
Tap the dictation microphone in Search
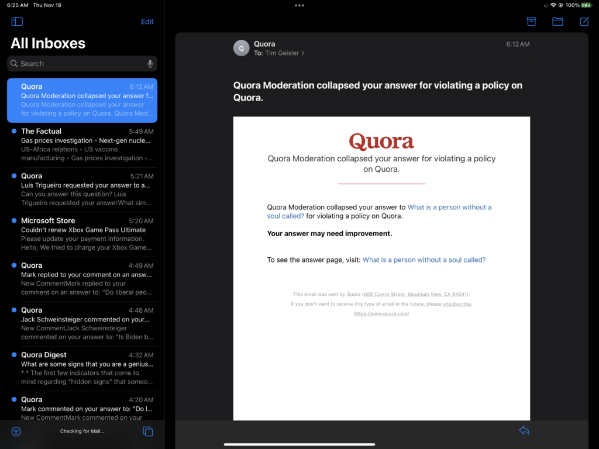pos(150,63)
